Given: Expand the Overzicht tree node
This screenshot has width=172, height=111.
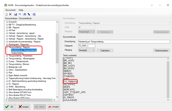Looking at the screenshot, I should 7,22.
